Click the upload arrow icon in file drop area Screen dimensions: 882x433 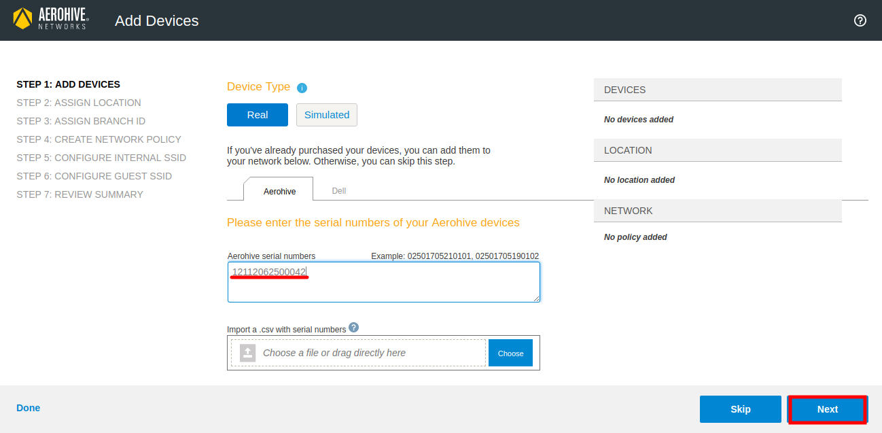(x=248, y=353)
